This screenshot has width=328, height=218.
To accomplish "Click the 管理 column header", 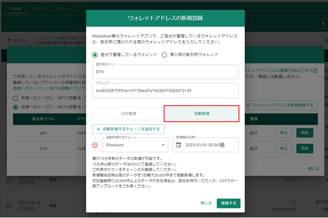I will coord(254,119).
